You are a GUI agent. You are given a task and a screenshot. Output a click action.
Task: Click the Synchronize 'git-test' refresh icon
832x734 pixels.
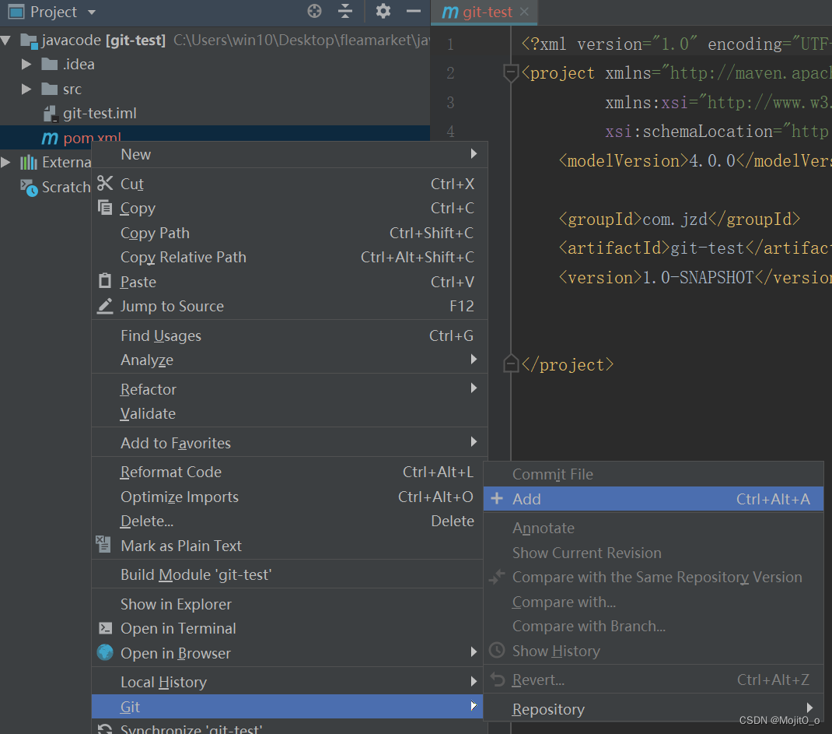[x=105, y=729]
